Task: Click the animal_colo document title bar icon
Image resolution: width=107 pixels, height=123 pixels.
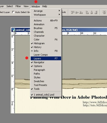Action: [13, 30]
